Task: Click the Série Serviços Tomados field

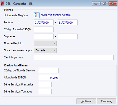Action: point(45,91)
